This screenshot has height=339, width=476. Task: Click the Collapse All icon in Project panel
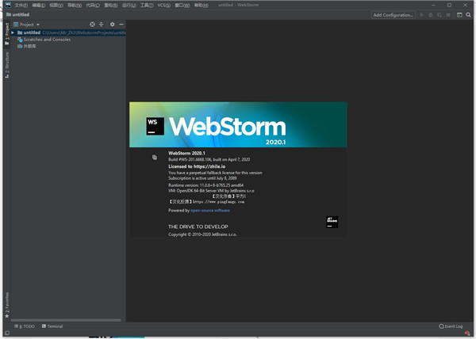point(102,25)
